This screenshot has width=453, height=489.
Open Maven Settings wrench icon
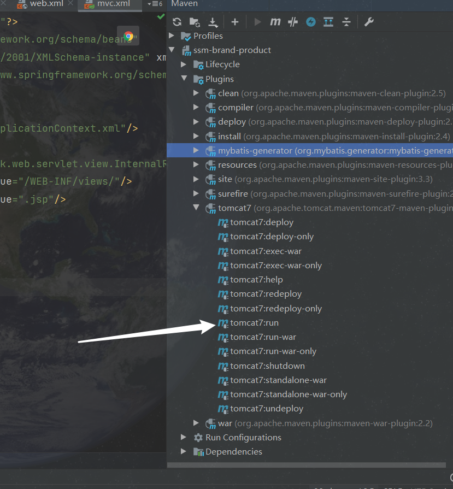[369, 22]
